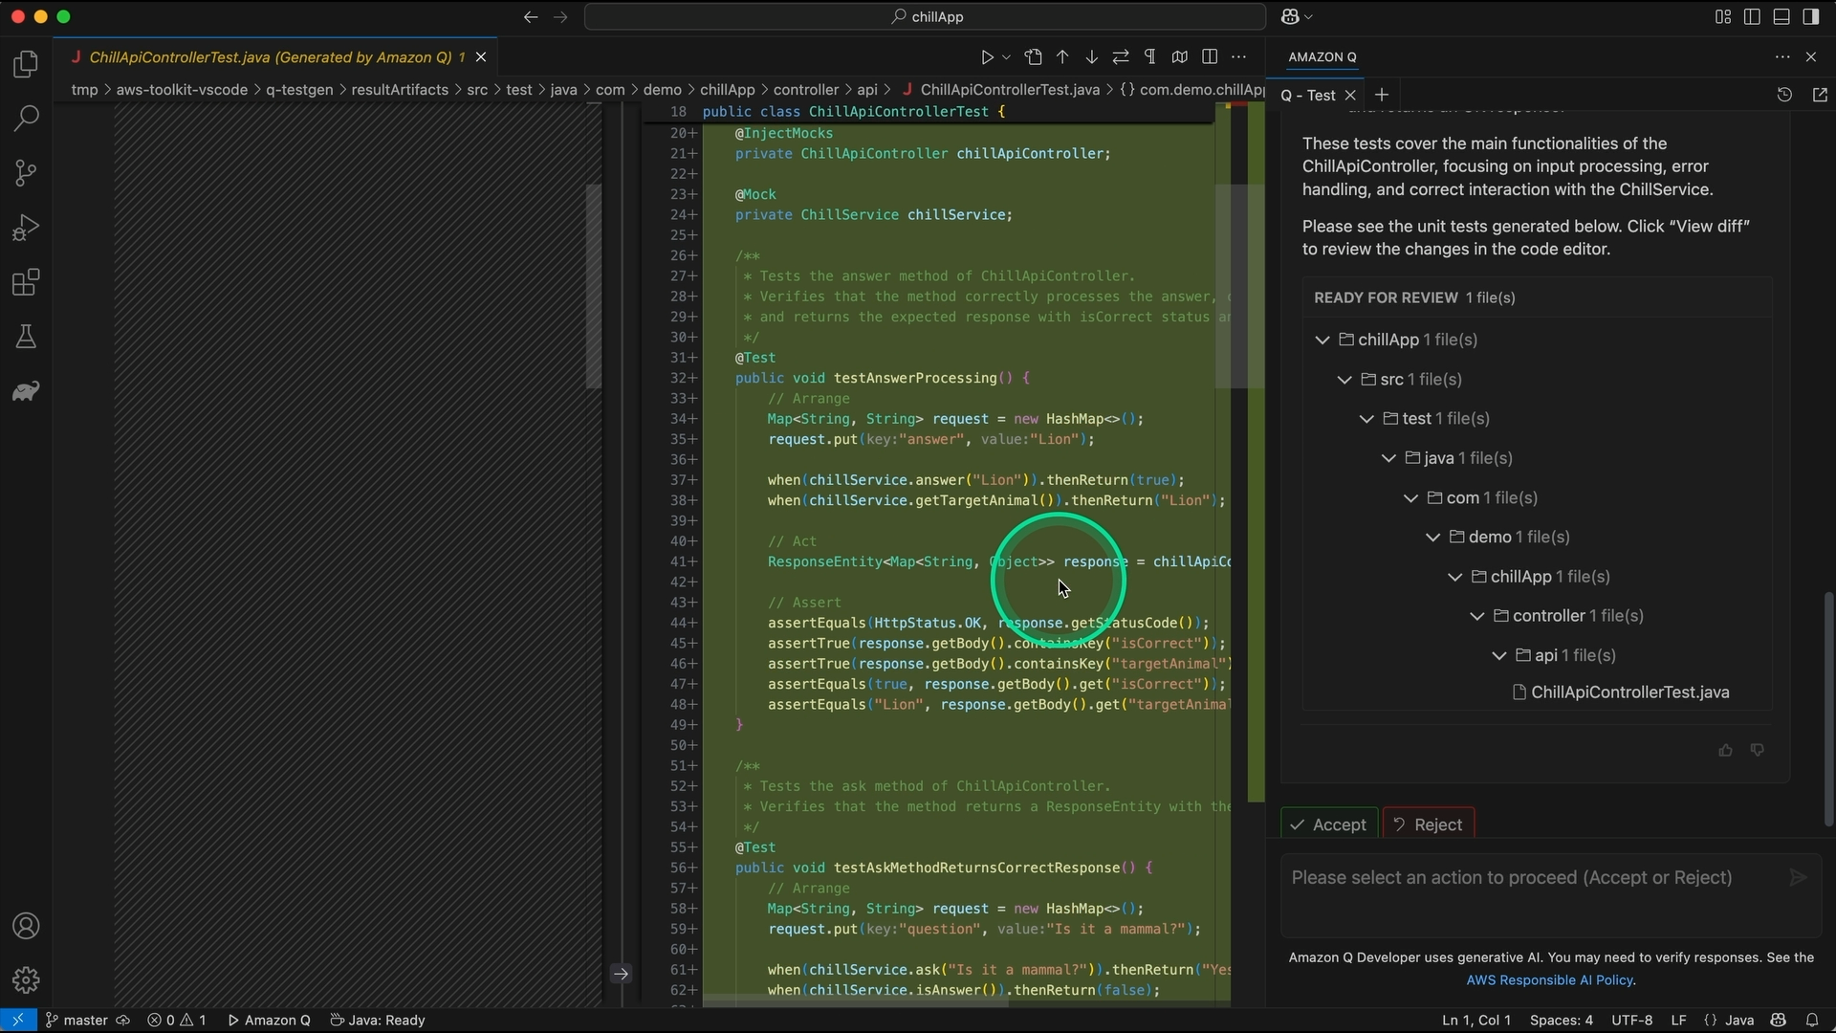
Task: Click the Amazon Q chat scrollbar
Action: click(x=1828, y=708)
